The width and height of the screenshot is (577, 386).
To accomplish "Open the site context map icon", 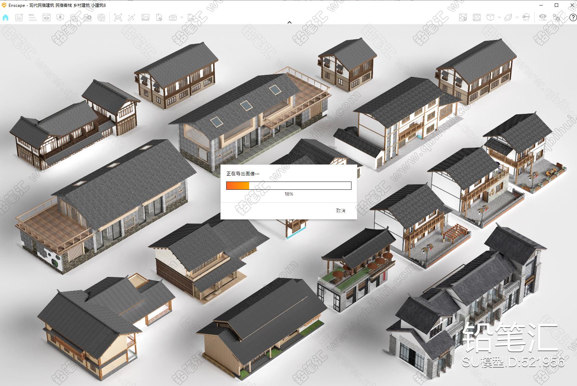I will click(463, 17).
